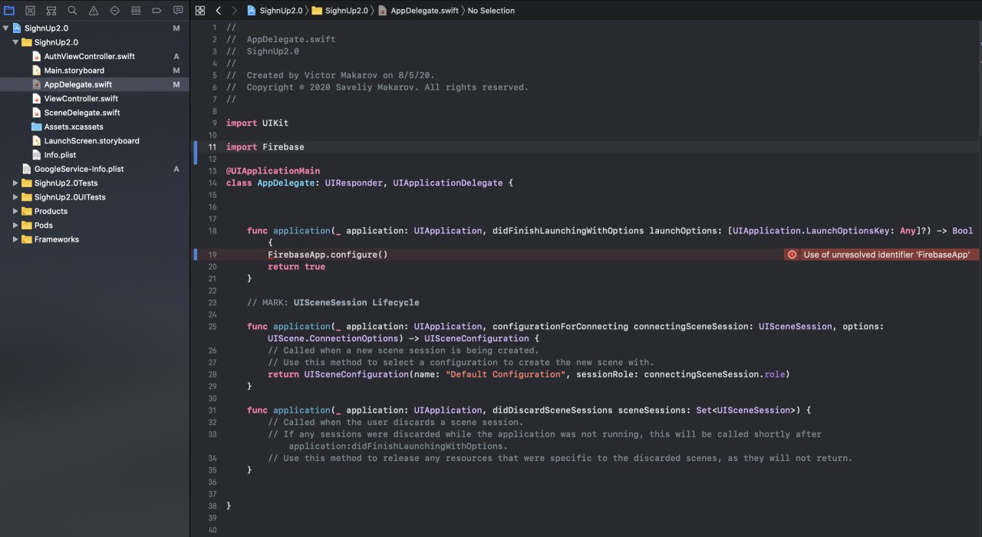Click on FirebaseApp.configure() code
The image size is (982, 537).
[328, 255]
